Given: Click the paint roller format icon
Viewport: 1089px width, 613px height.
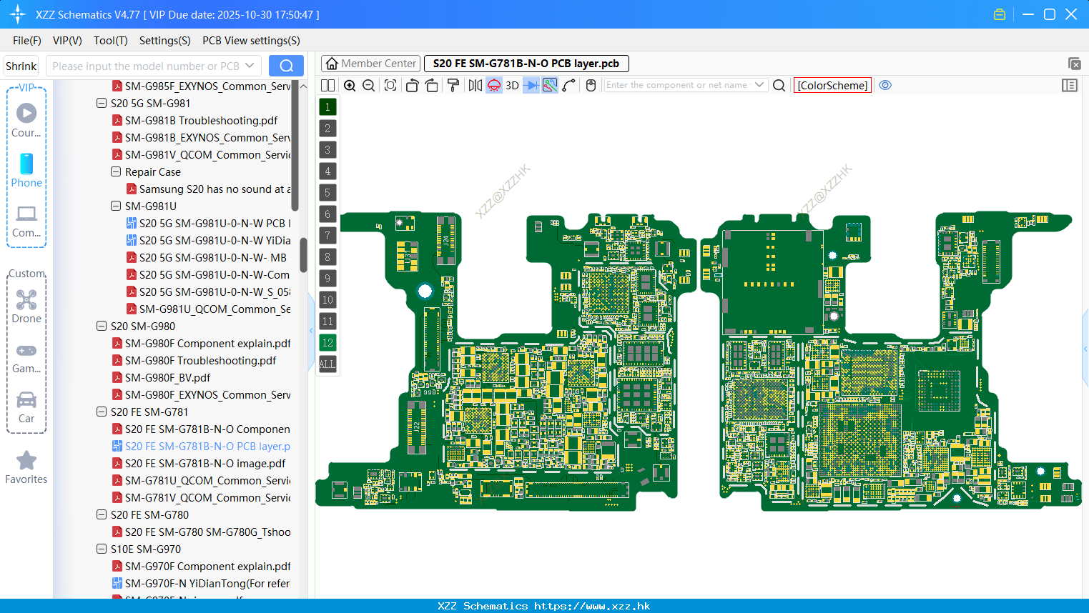Looking at the screenshot, I should [453, 85].
